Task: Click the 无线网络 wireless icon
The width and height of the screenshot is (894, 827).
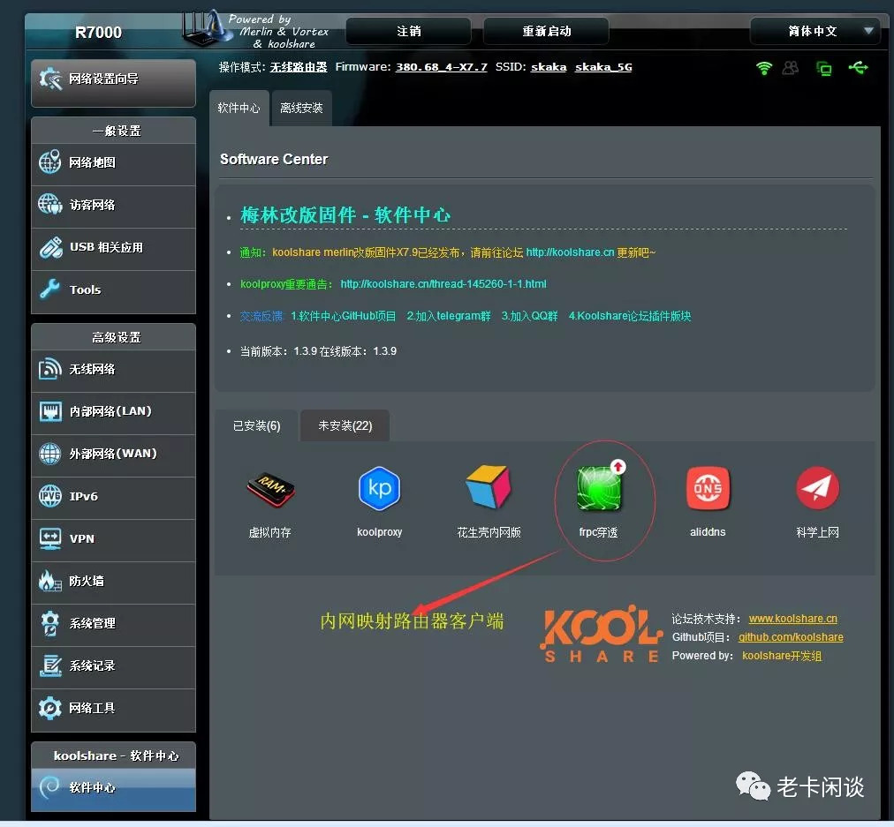Action: (x=49, y=369)
